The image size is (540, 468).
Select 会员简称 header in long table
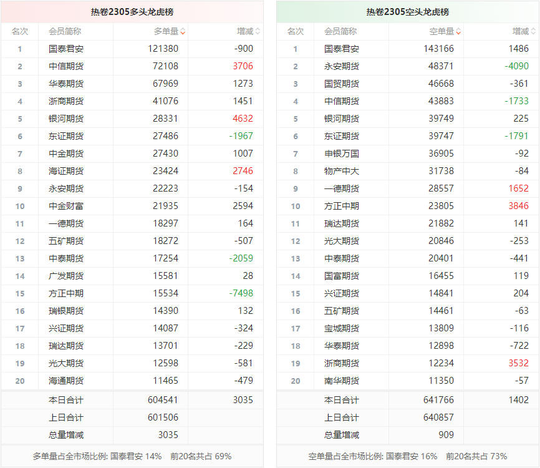coord(64,31)
